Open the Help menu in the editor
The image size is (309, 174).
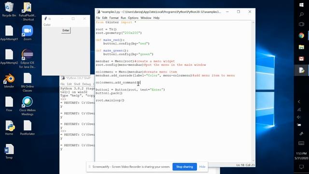tap(156, 18)
